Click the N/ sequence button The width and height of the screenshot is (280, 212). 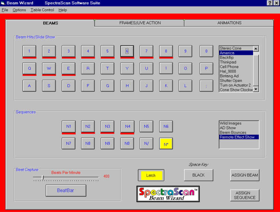point(146,143)
